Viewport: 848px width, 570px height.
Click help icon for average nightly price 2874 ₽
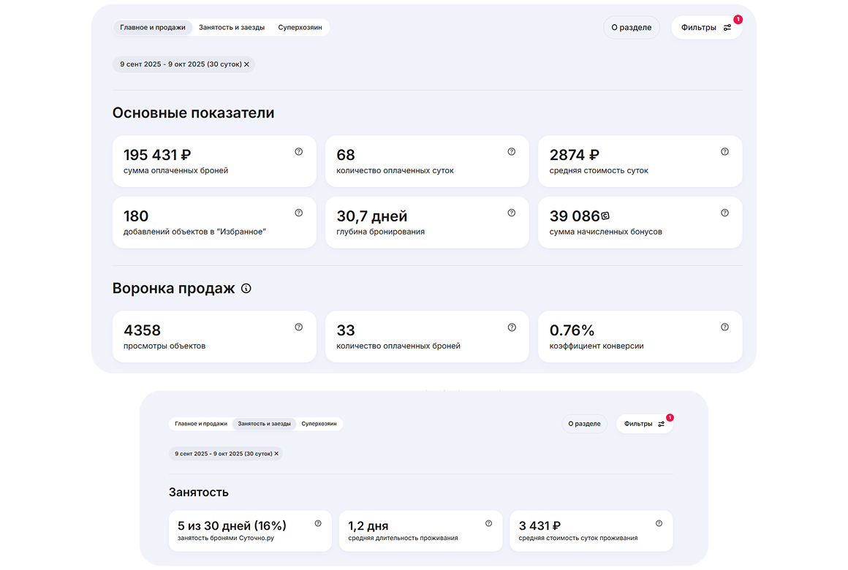724,152
